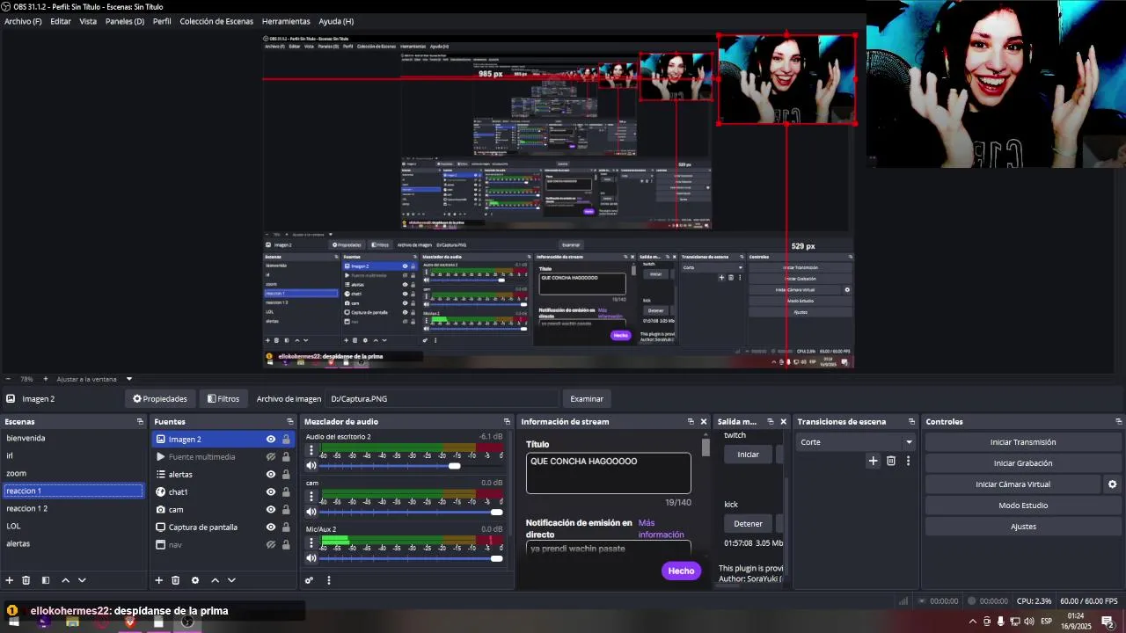The width and height of the screenshot is (1126, 633).
Task: Open source properties gear in Fuentes toolbar
Action: (195, 580)
